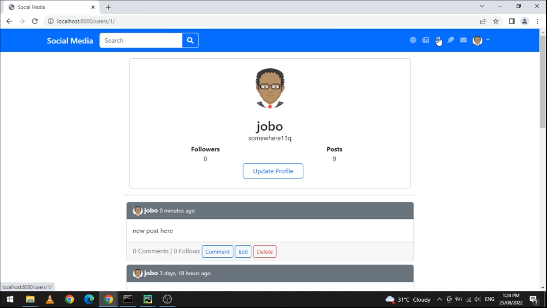
Task: Click avatar on the 0 minutes ago post
Action: pos(138,211)
